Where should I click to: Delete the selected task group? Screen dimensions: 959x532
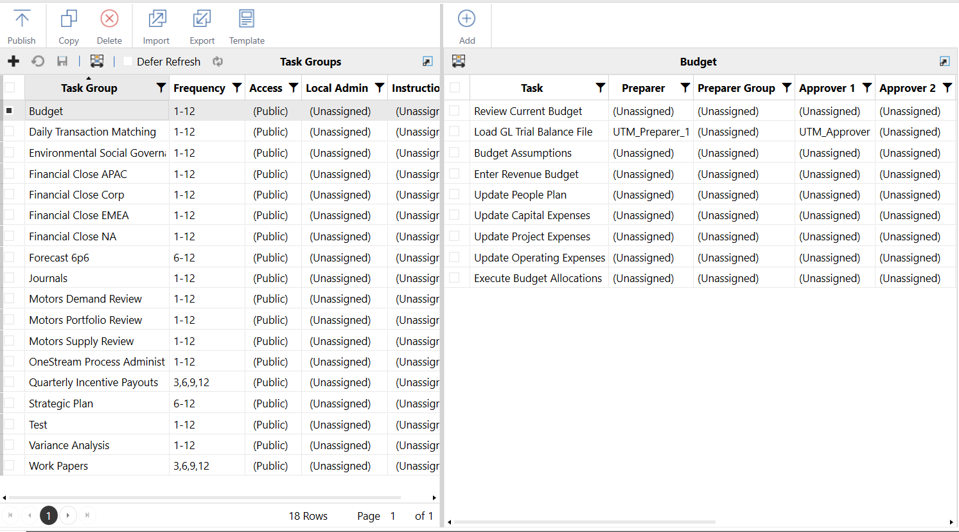coord(109,26)
